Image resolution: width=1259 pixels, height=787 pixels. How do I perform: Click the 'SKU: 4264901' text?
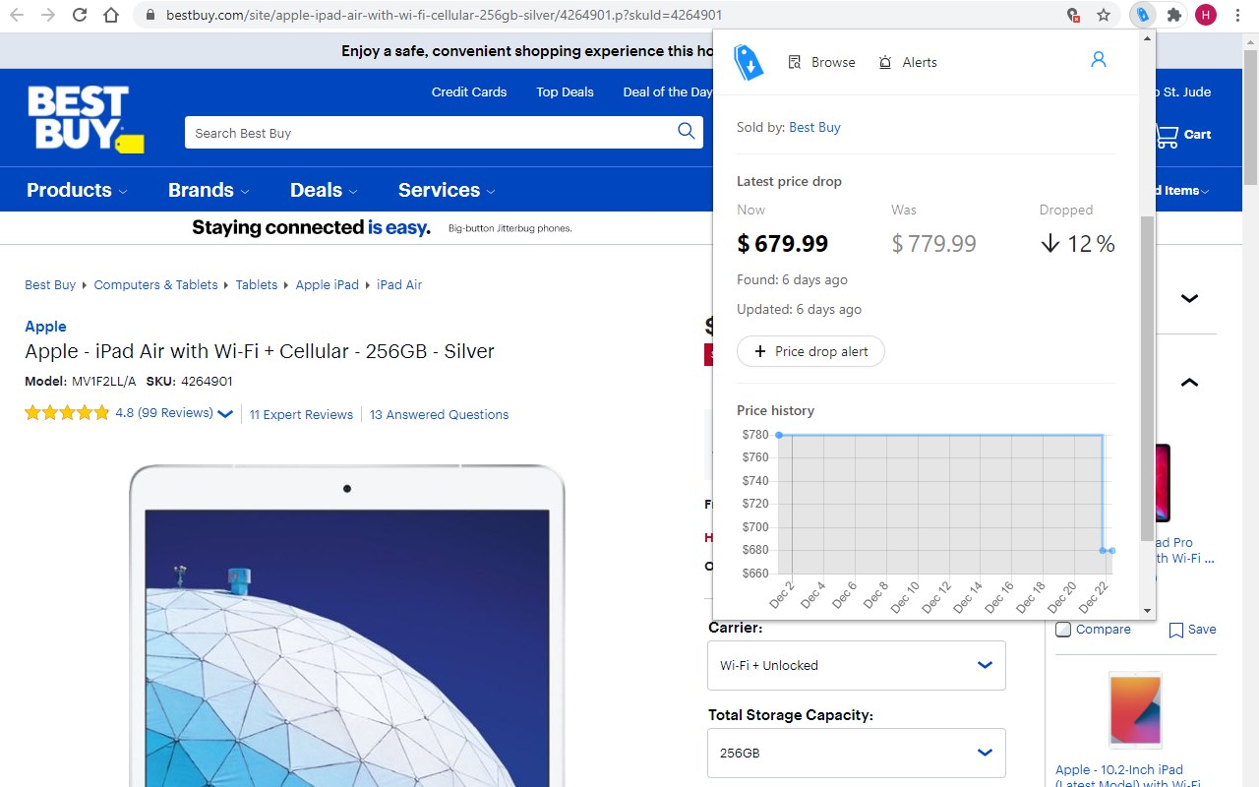tap(189, 381)
